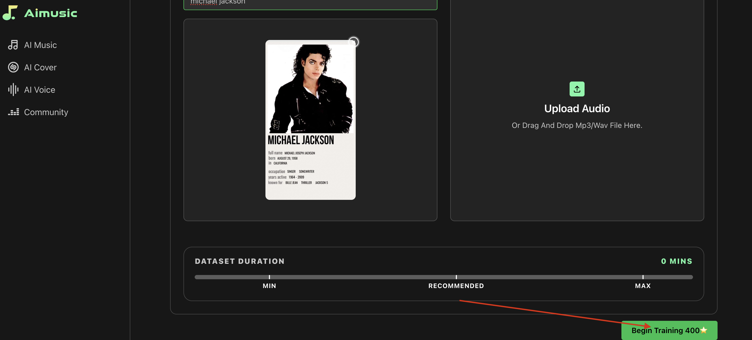Click the AI Cover spiral icon
752x340 pixels.
[13, 67]
